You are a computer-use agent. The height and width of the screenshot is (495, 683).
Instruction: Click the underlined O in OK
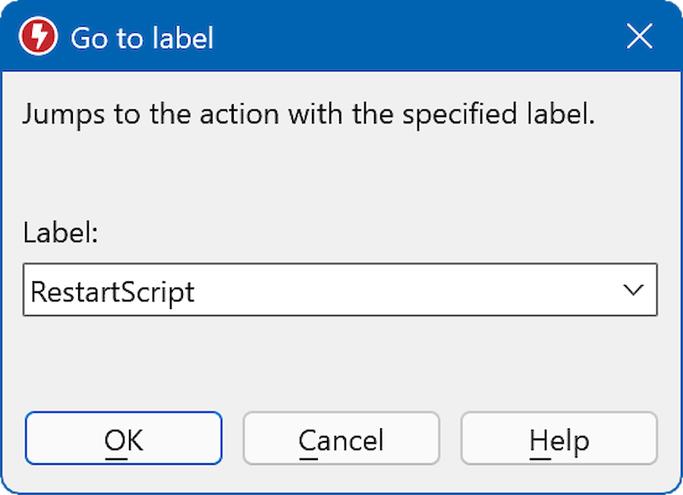(113, 440)
